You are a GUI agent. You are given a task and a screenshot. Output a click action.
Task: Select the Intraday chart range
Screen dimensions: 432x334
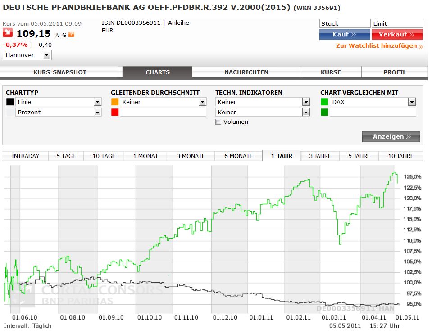[x=26, y=156]
